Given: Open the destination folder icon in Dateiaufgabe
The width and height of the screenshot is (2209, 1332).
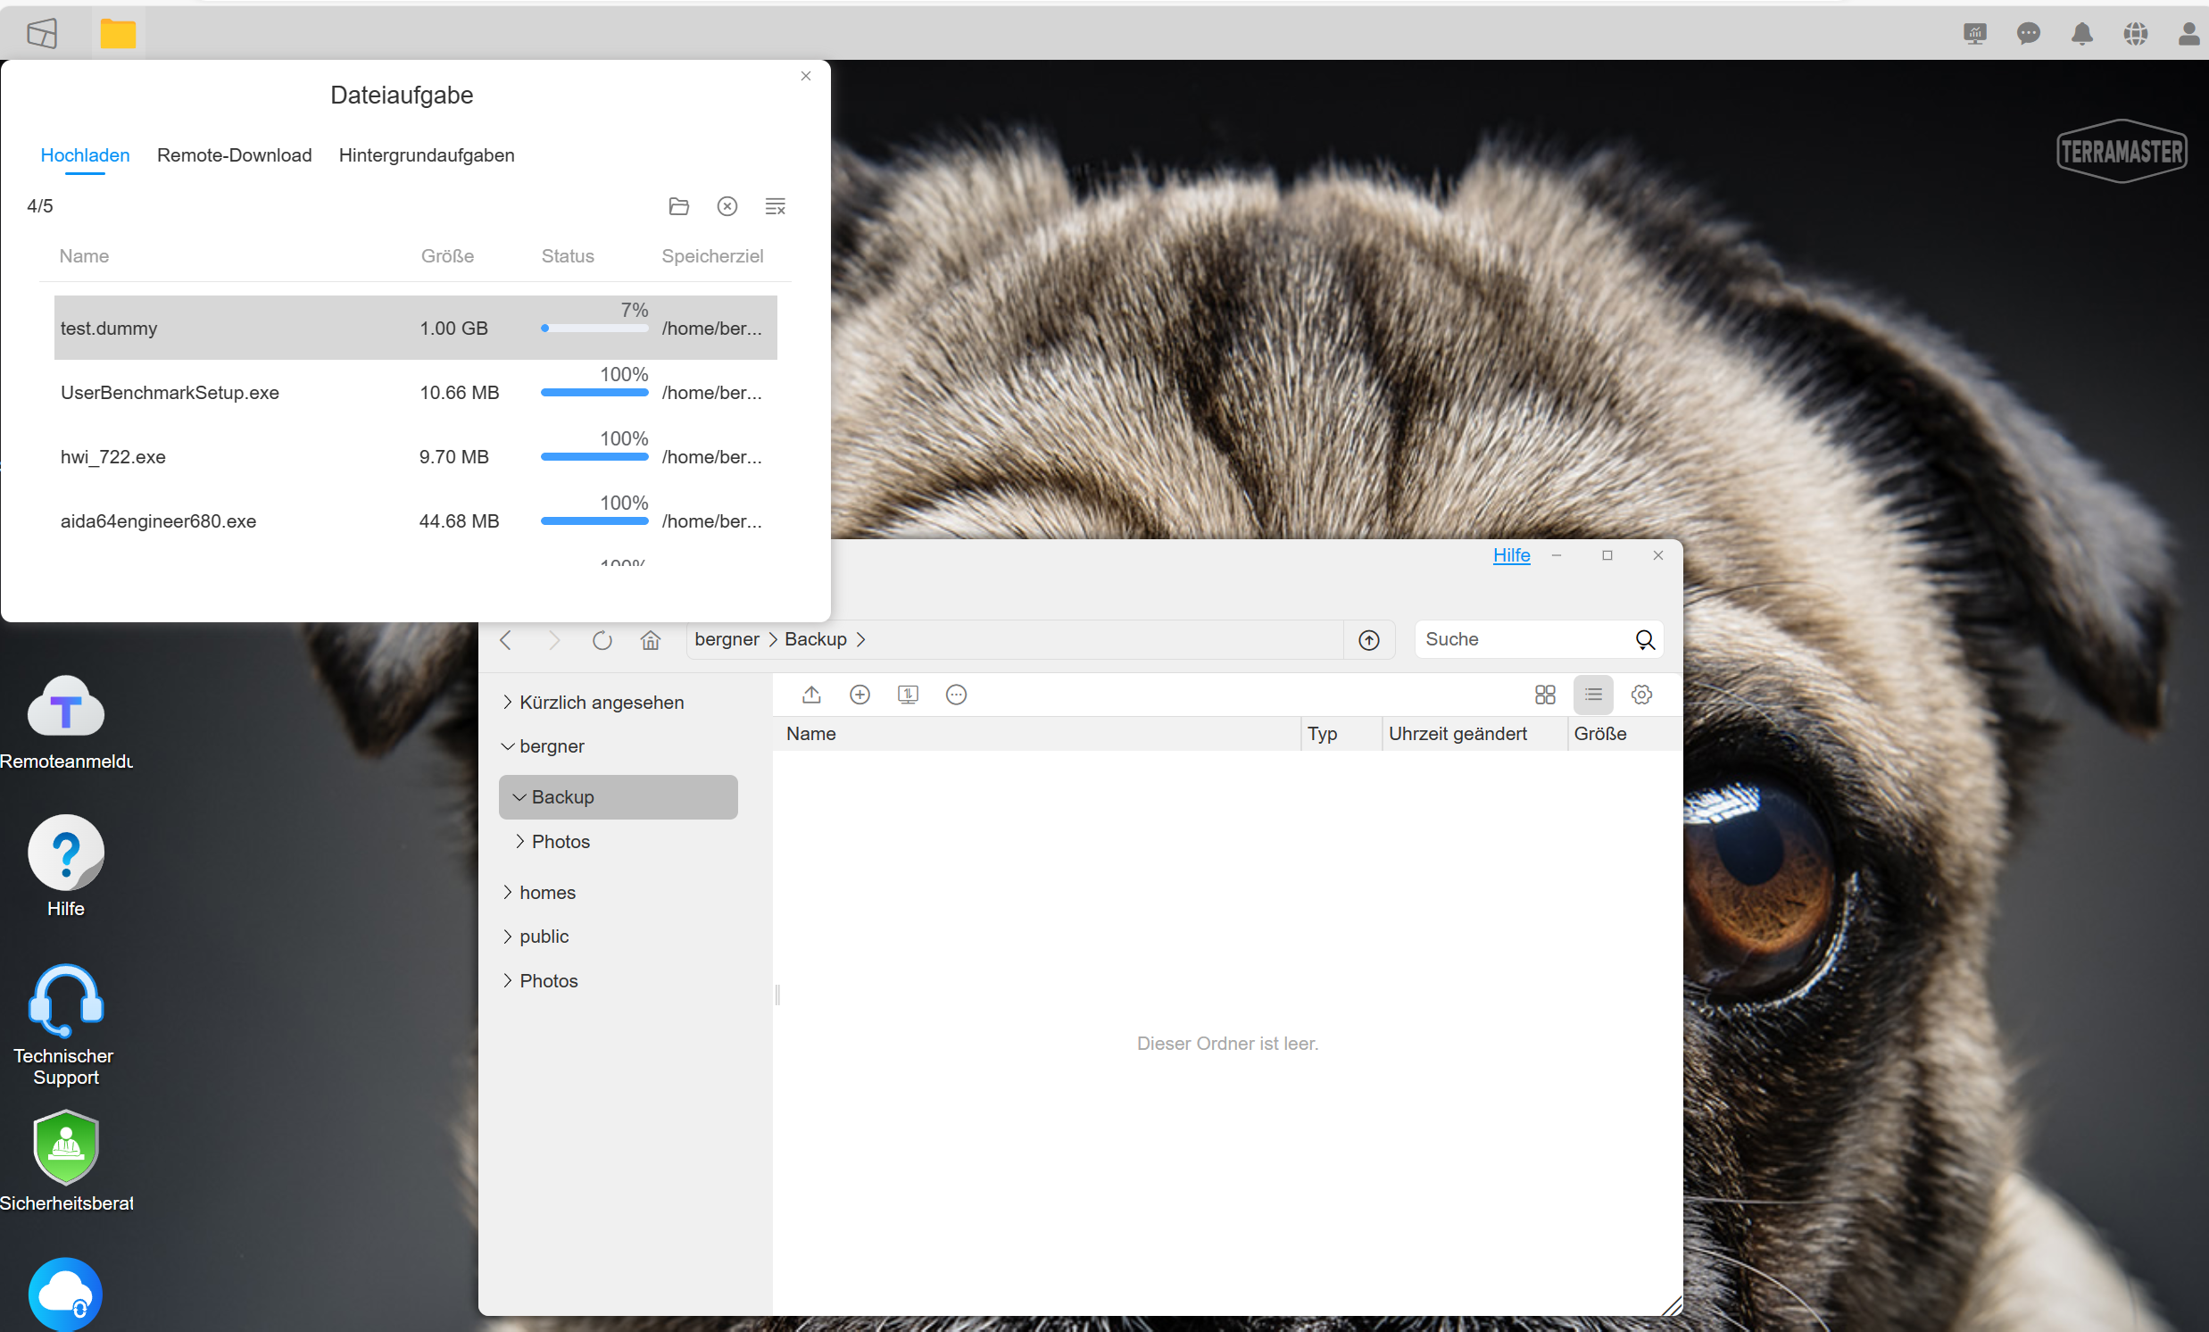Looking at the screenshot, I should click(x=678, y=206).
